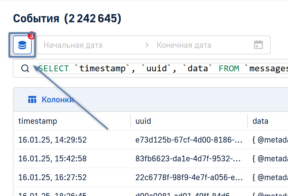Click the uuid column header
The height and width of the screenshot is (196, 288).
pos(143,121)
